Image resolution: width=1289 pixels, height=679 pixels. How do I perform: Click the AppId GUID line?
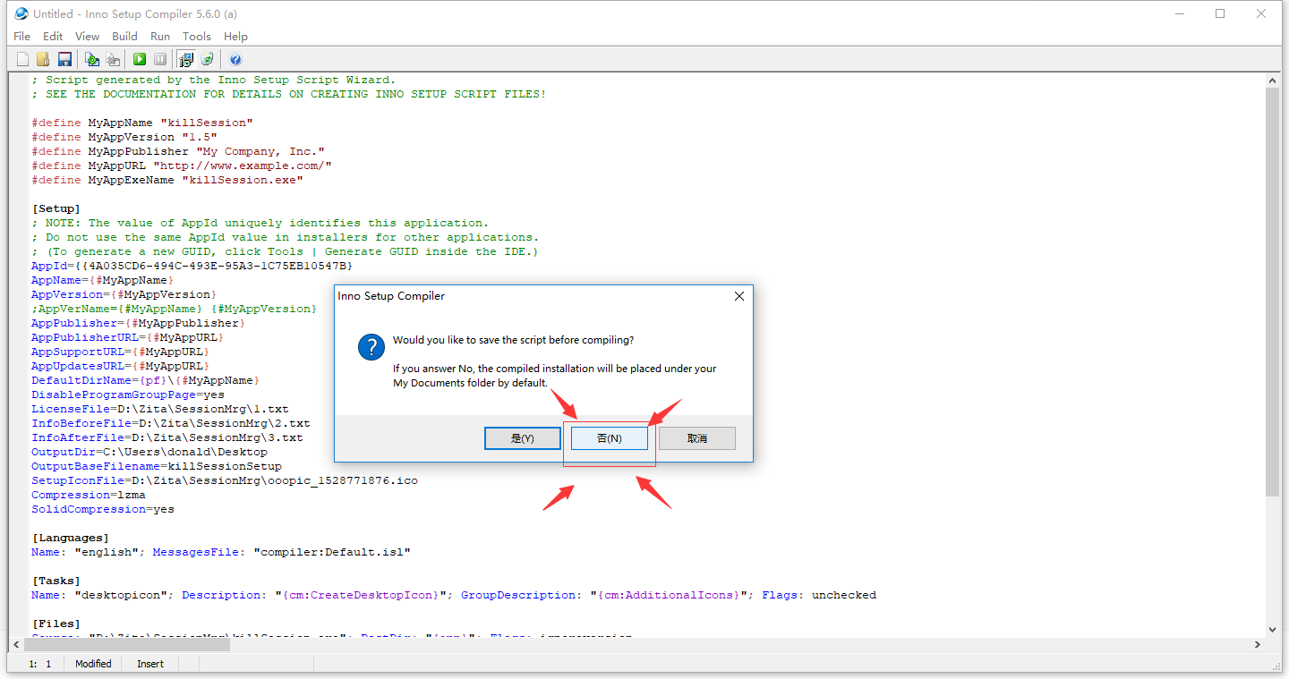(192, 266)
